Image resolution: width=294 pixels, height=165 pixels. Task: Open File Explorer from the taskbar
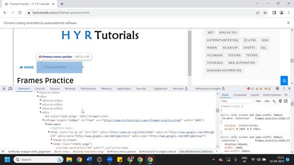pos(69,159)
